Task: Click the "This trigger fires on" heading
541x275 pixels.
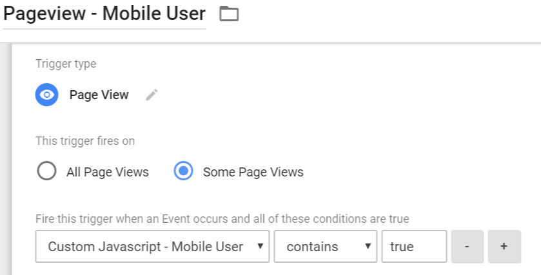Action: tap(85, 141)
